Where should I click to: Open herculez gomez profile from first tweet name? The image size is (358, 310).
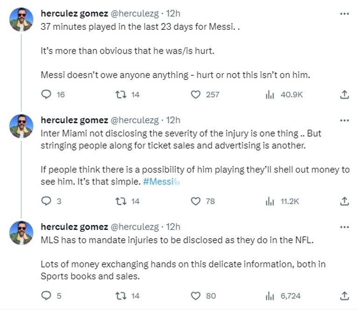(x=74, y=14)
